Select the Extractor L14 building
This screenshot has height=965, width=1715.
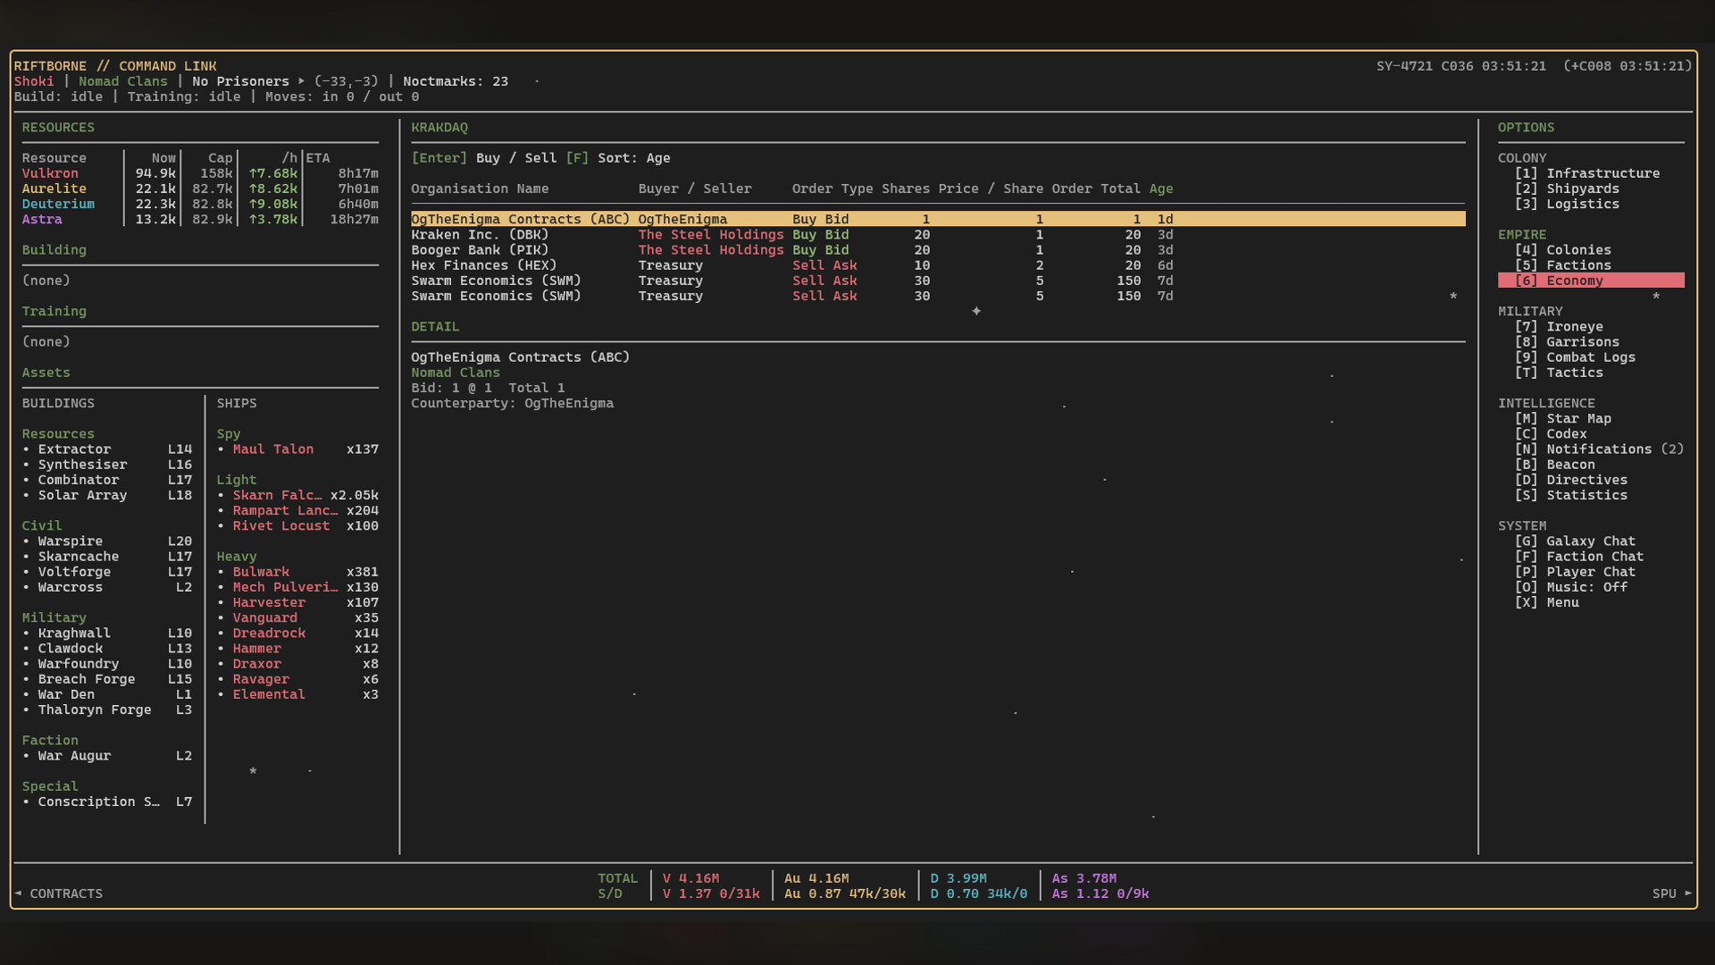(107, 449)
